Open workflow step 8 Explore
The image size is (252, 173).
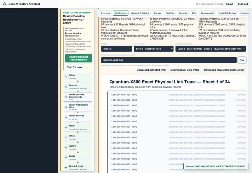(77, 147)
